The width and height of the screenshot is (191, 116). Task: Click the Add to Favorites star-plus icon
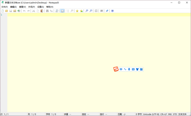[x=81, y=11]
